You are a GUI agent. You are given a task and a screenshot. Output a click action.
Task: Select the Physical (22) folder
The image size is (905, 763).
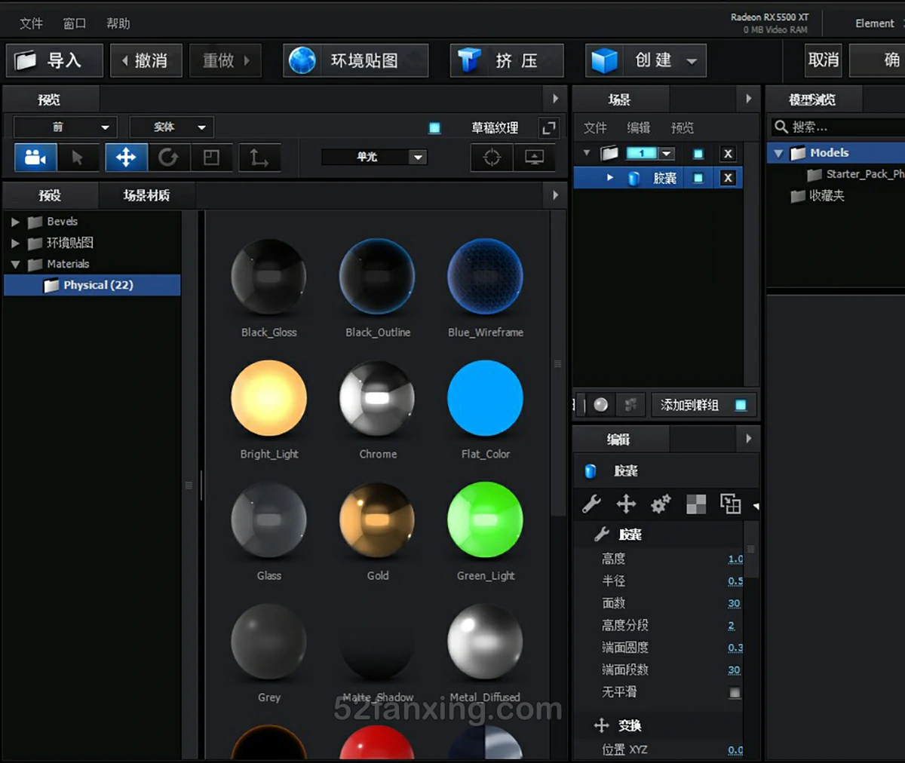point(92,285)
